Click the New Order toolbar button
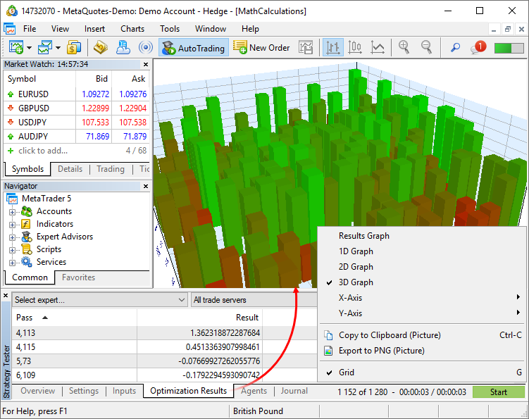The width and height of the screenshot is (529, 419). (x=261, y=48)
